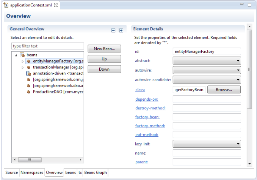Select the ProductlineDAO bean icon
Image resolution: width=257 pixels, height=180 pixels.
coord(28,92)
